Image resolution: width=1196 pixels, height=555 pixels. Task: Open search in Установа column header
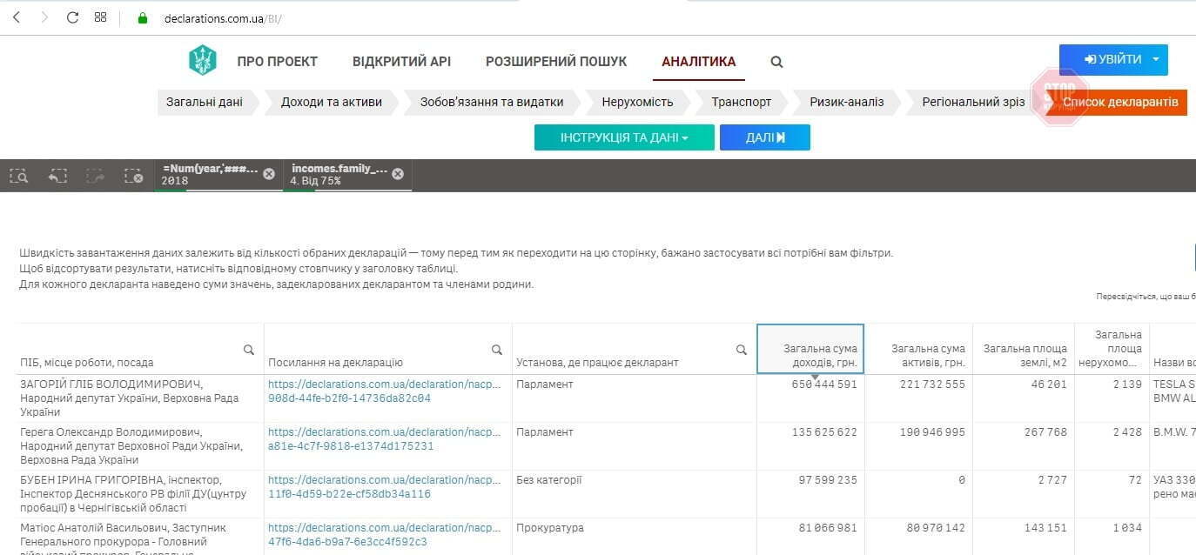point(741,349)
